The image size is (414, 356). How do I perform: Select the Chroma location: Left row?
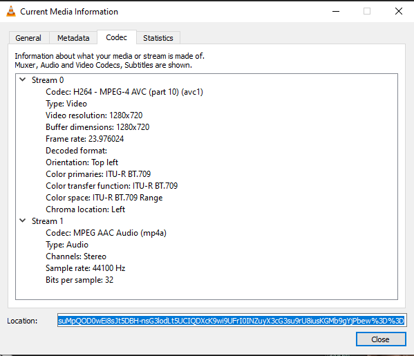85,209
